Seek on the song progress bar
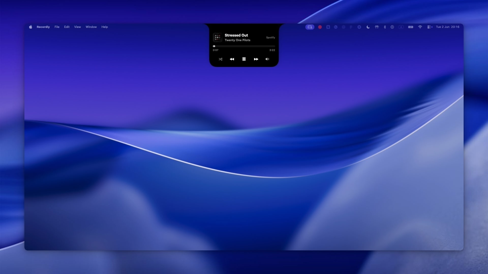Viewport: 488px width, 274px height. point(244,46)
